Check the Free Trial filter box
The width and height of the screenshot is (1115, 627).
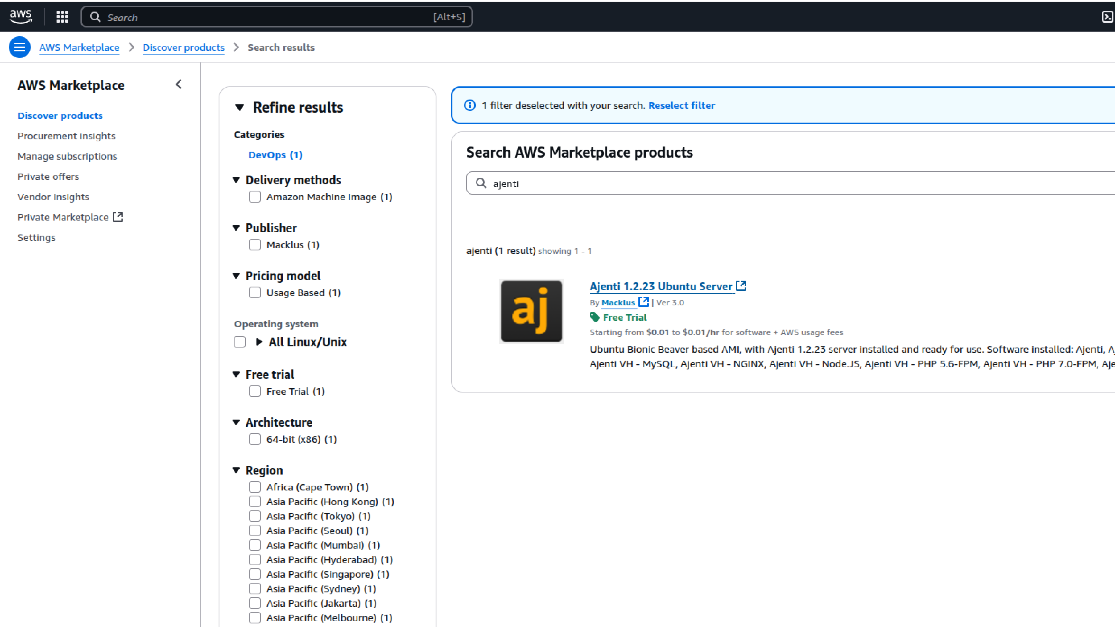point(255,391)
